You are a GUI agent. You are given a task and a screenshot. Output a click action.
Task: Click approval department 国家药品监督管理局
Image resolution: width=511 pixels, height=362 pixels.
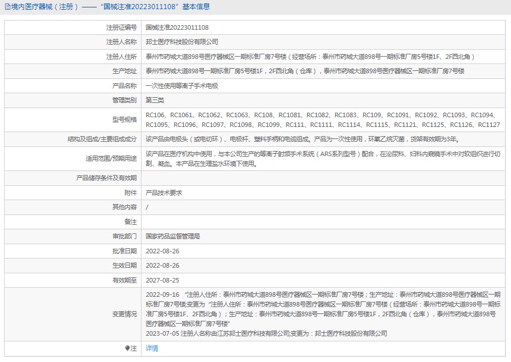(172, 236)
